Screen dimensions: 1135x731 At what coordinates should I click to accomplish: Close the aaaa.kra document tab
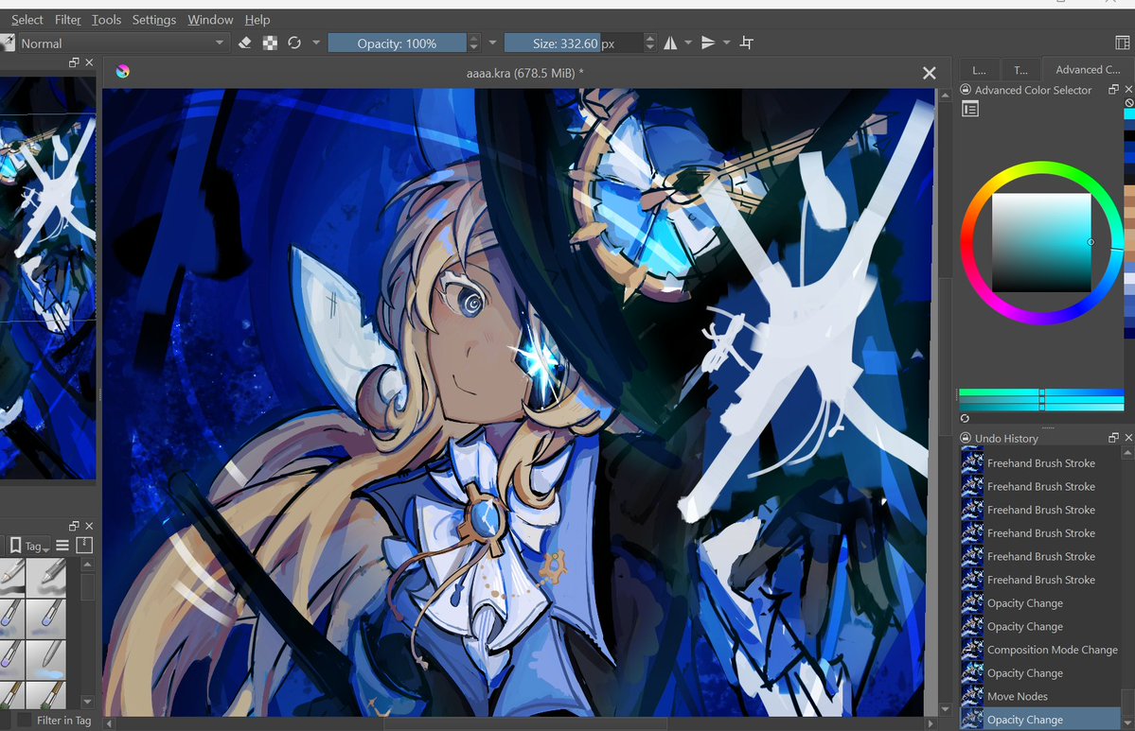930,73
